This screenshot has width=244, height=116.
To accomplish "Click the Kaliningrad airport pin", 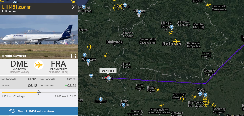I will (x=84, y=7).
